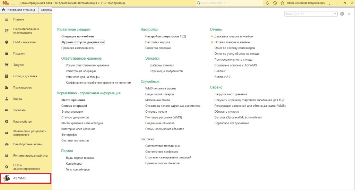The height and width of the screenshot is (190, 355).
Task: Open Установка цен на тарифы
Action: (83, 77)
